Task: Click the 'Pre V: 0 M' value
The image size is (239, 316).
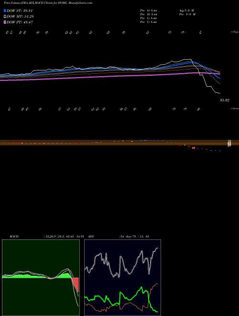Action: 187,14
